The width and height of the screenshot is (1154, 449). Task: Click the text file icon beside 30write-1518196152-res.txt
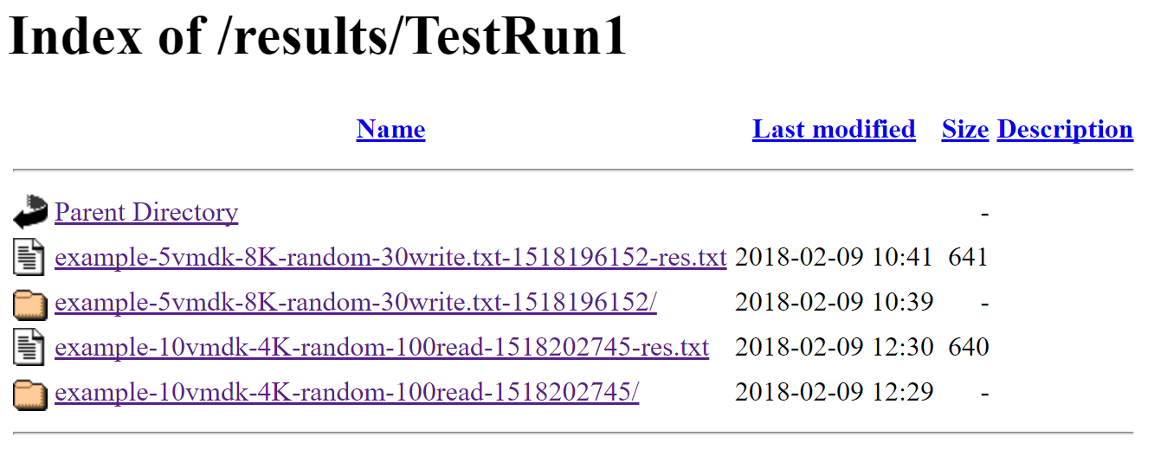(x=29, y=258)
